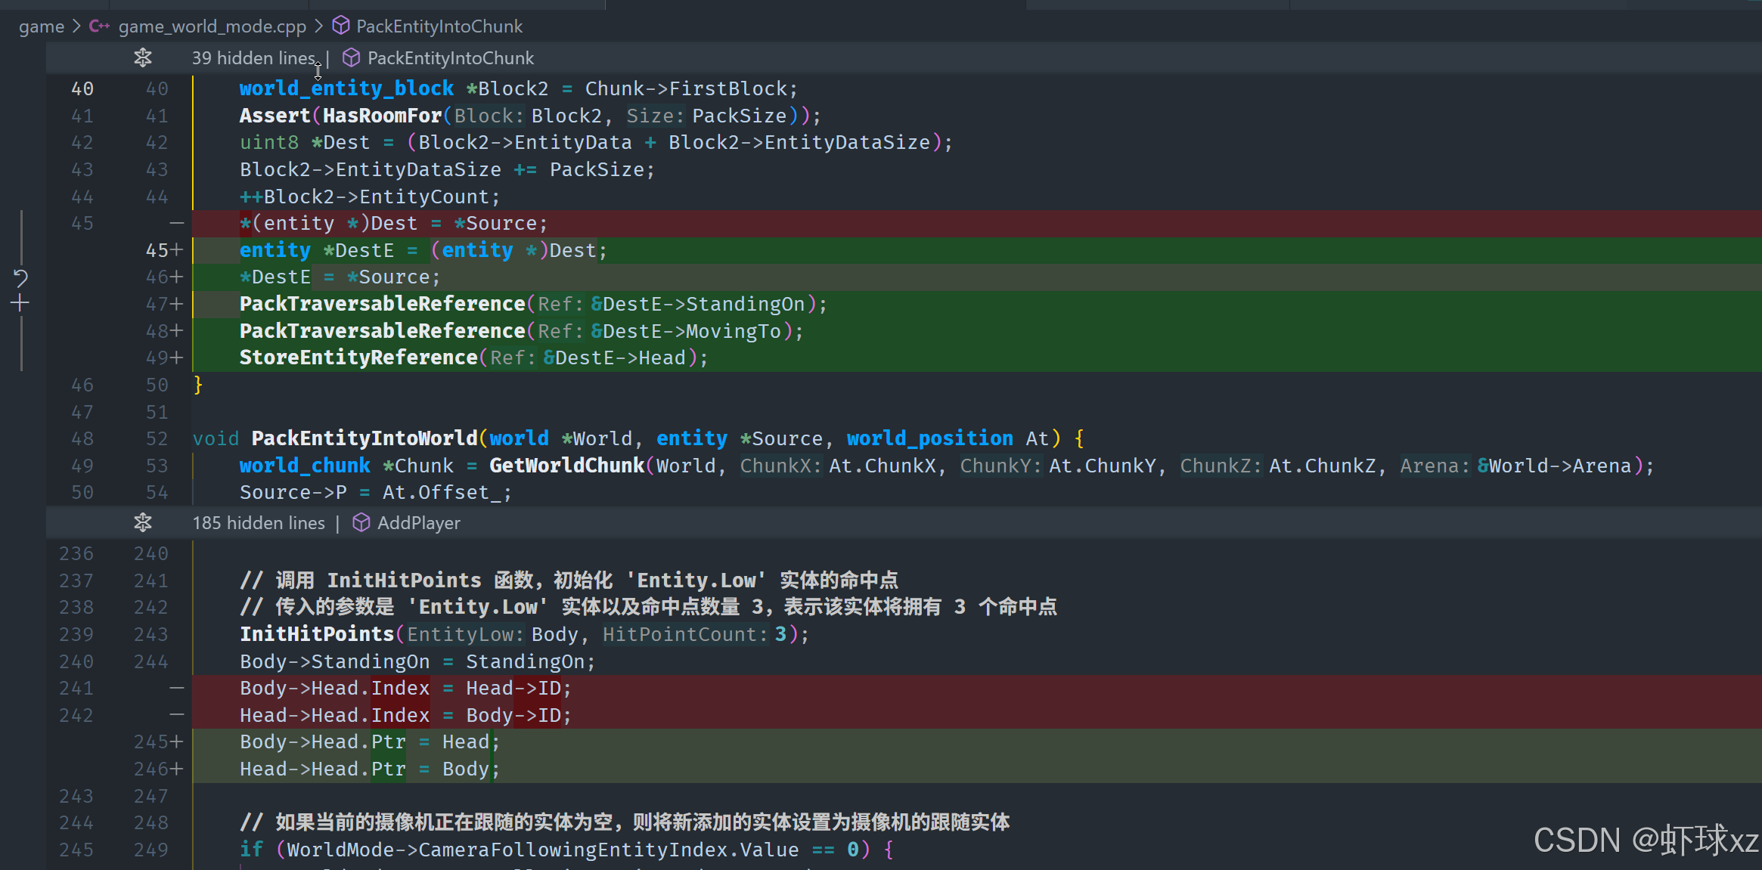Click cube icon in 39 hidden lines bar

[x=351, y=58]
